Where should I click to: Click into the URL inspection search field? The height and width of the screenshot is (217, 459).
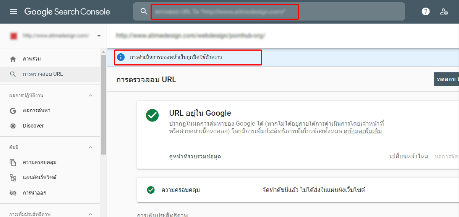pyautogui.click(x=269, y=11)
